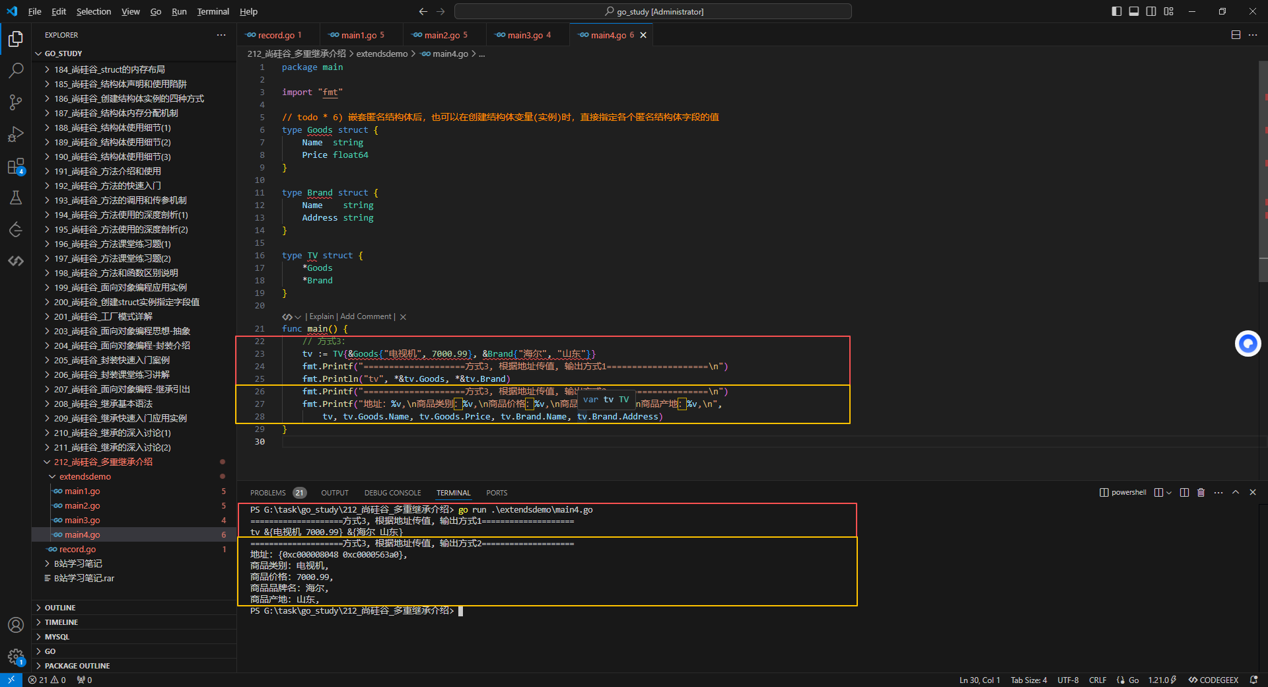The width and height of the screenshot is (1268, 687).
Task: Switch to the DEBUG CONSOLE panel tab
Action: (x=392, y=493)
